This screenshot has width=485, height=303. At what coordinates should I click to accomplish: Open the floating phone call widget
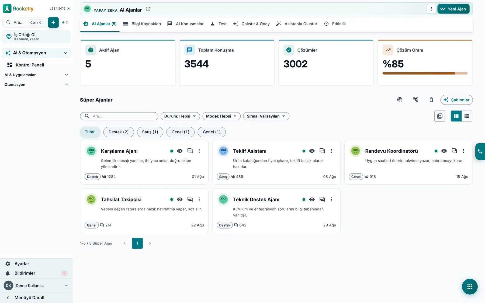pos(480,151)
